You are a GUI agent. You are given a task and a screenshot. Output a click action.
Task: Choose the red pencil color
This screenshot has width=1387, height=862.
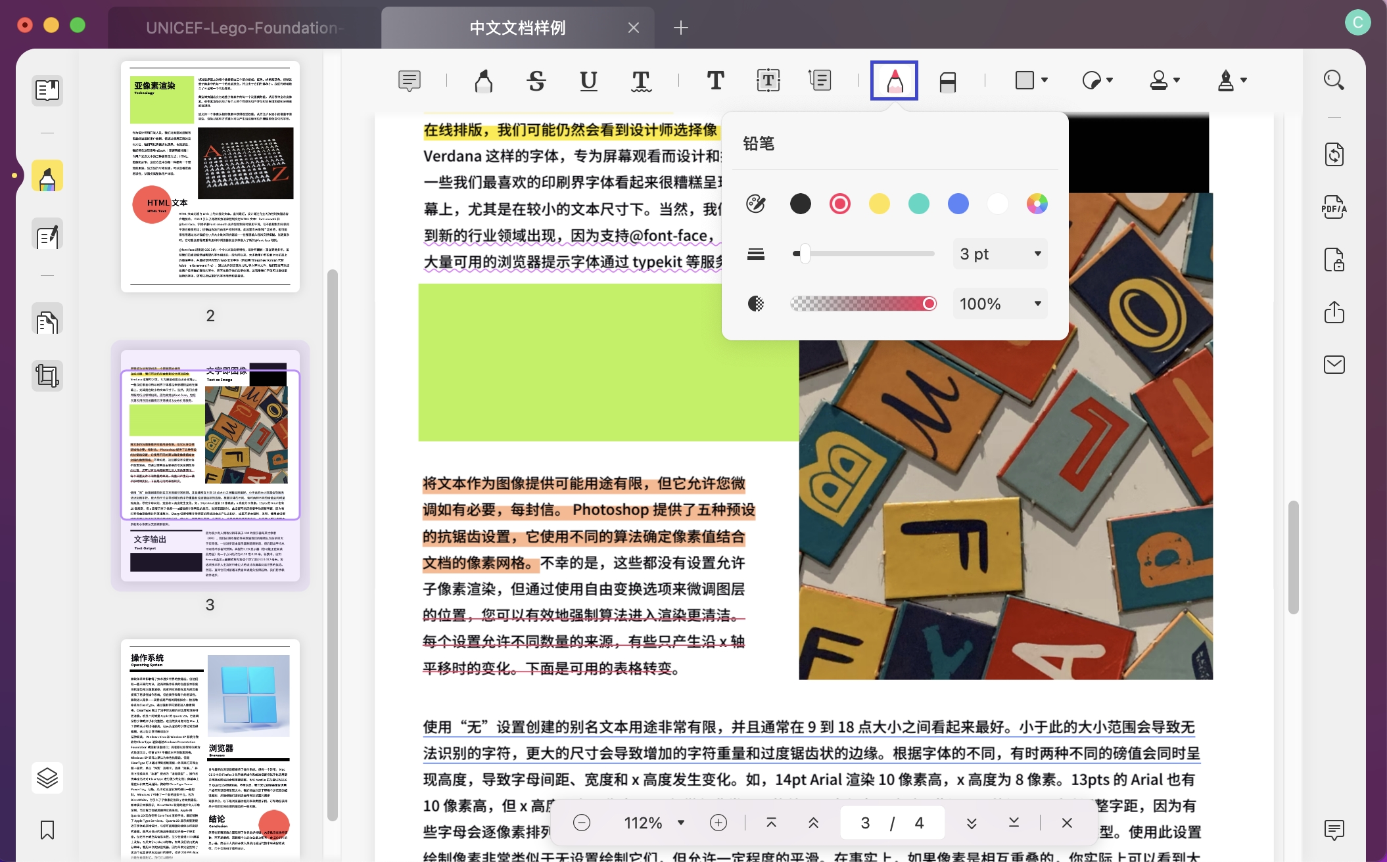(839, 204)
